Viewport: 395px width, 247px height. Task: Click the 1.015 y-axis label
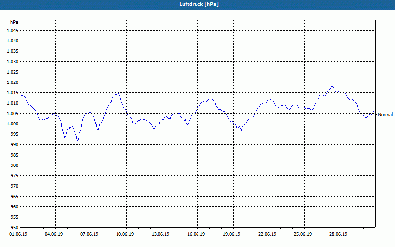13,93
